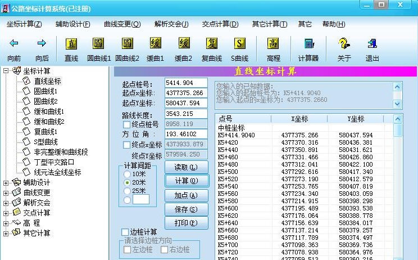Click the 保存 button
The image size is (418, 260).
[x=186, y=209]
